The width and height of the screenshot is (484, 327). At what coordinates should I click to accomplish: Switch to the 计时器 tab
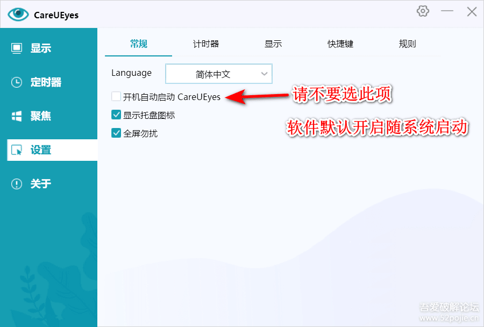click(x=206, y=44)
